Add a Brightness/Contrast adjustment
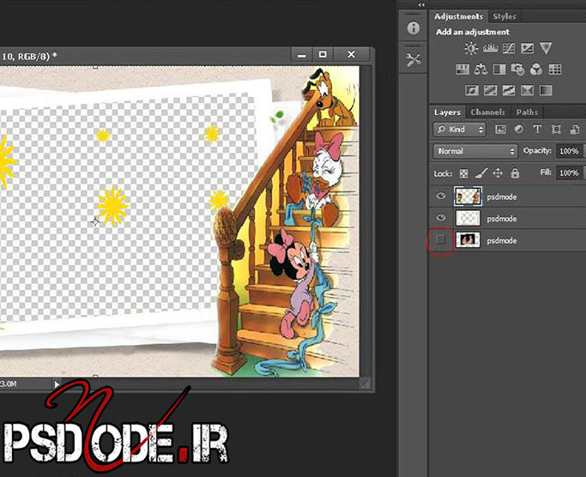The width and height of the screenshot is (586, 477). point(471,48)
